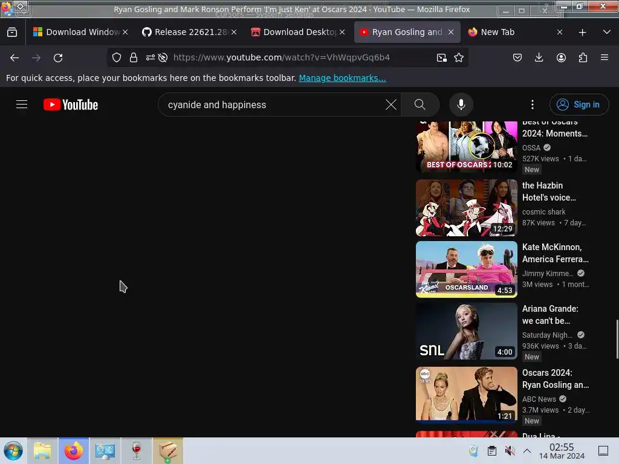Open Oscars 2024: Ryan Gosling title
The width and height of the screenshot is (619, 464).
click(x=556, y=379)
